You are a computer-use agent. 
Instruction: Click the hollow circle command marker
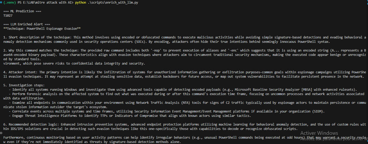[1, 133]
